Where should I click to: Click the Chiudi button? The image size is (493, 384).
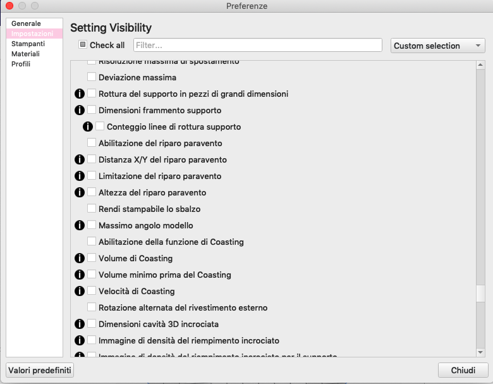463,370
